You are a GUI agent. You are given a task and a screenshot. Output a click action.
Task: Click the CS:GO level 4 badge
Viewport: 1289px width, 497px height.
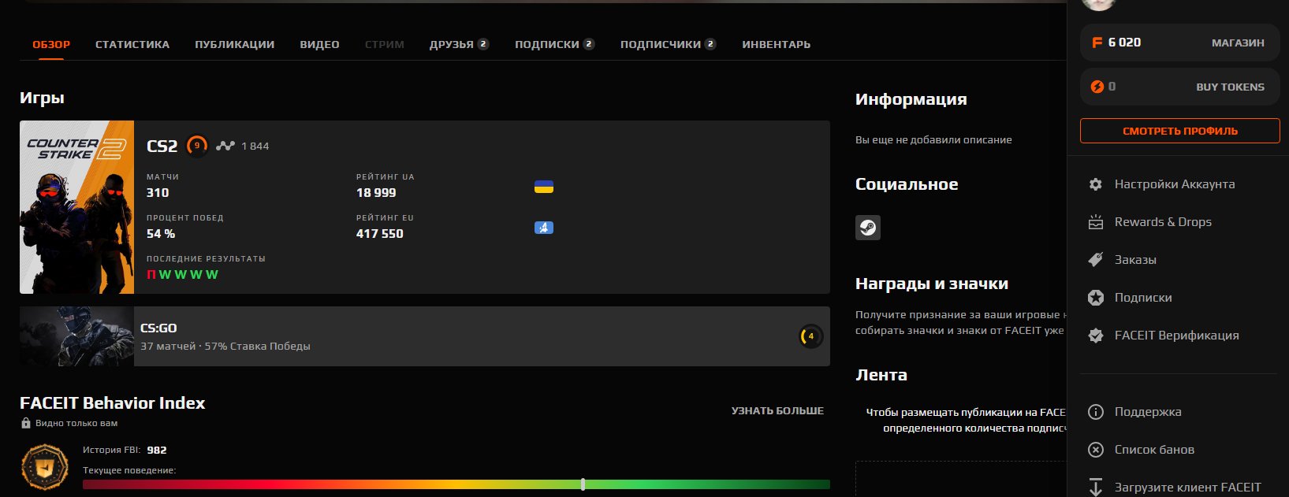(x=810, y=336)
